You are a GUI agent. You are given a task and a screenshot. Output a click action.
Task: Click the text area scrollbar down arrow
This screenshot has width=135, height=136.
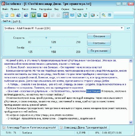130,122
